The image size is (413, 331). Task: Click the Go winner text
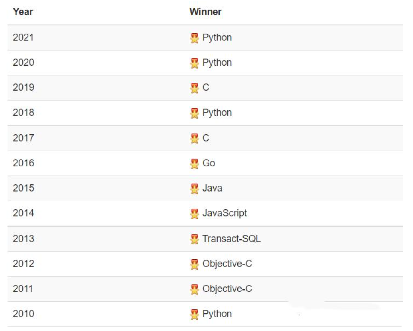[209, 163]
